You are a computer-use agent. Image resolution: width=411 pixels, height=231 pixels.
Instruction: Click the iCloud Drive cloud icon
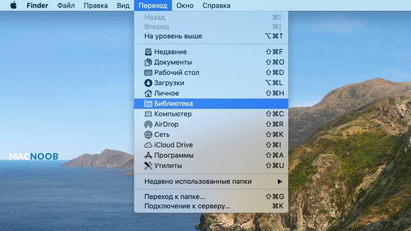pyautogui.click(x=148, y=145)
